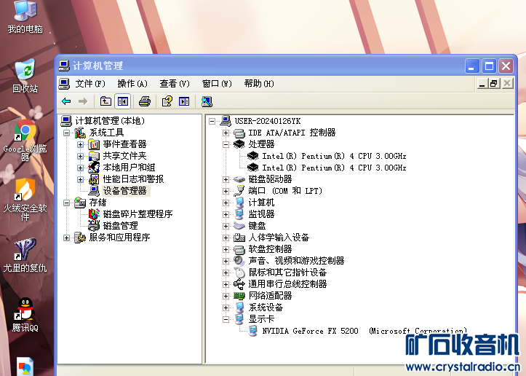
Task: Collapse the 显示卡 device node
Action: 226,319
